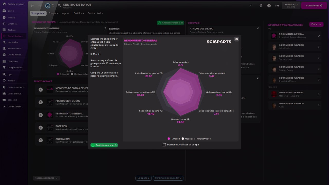
Task: Click Media de la Primera División legend swatch
Action: 183,138
